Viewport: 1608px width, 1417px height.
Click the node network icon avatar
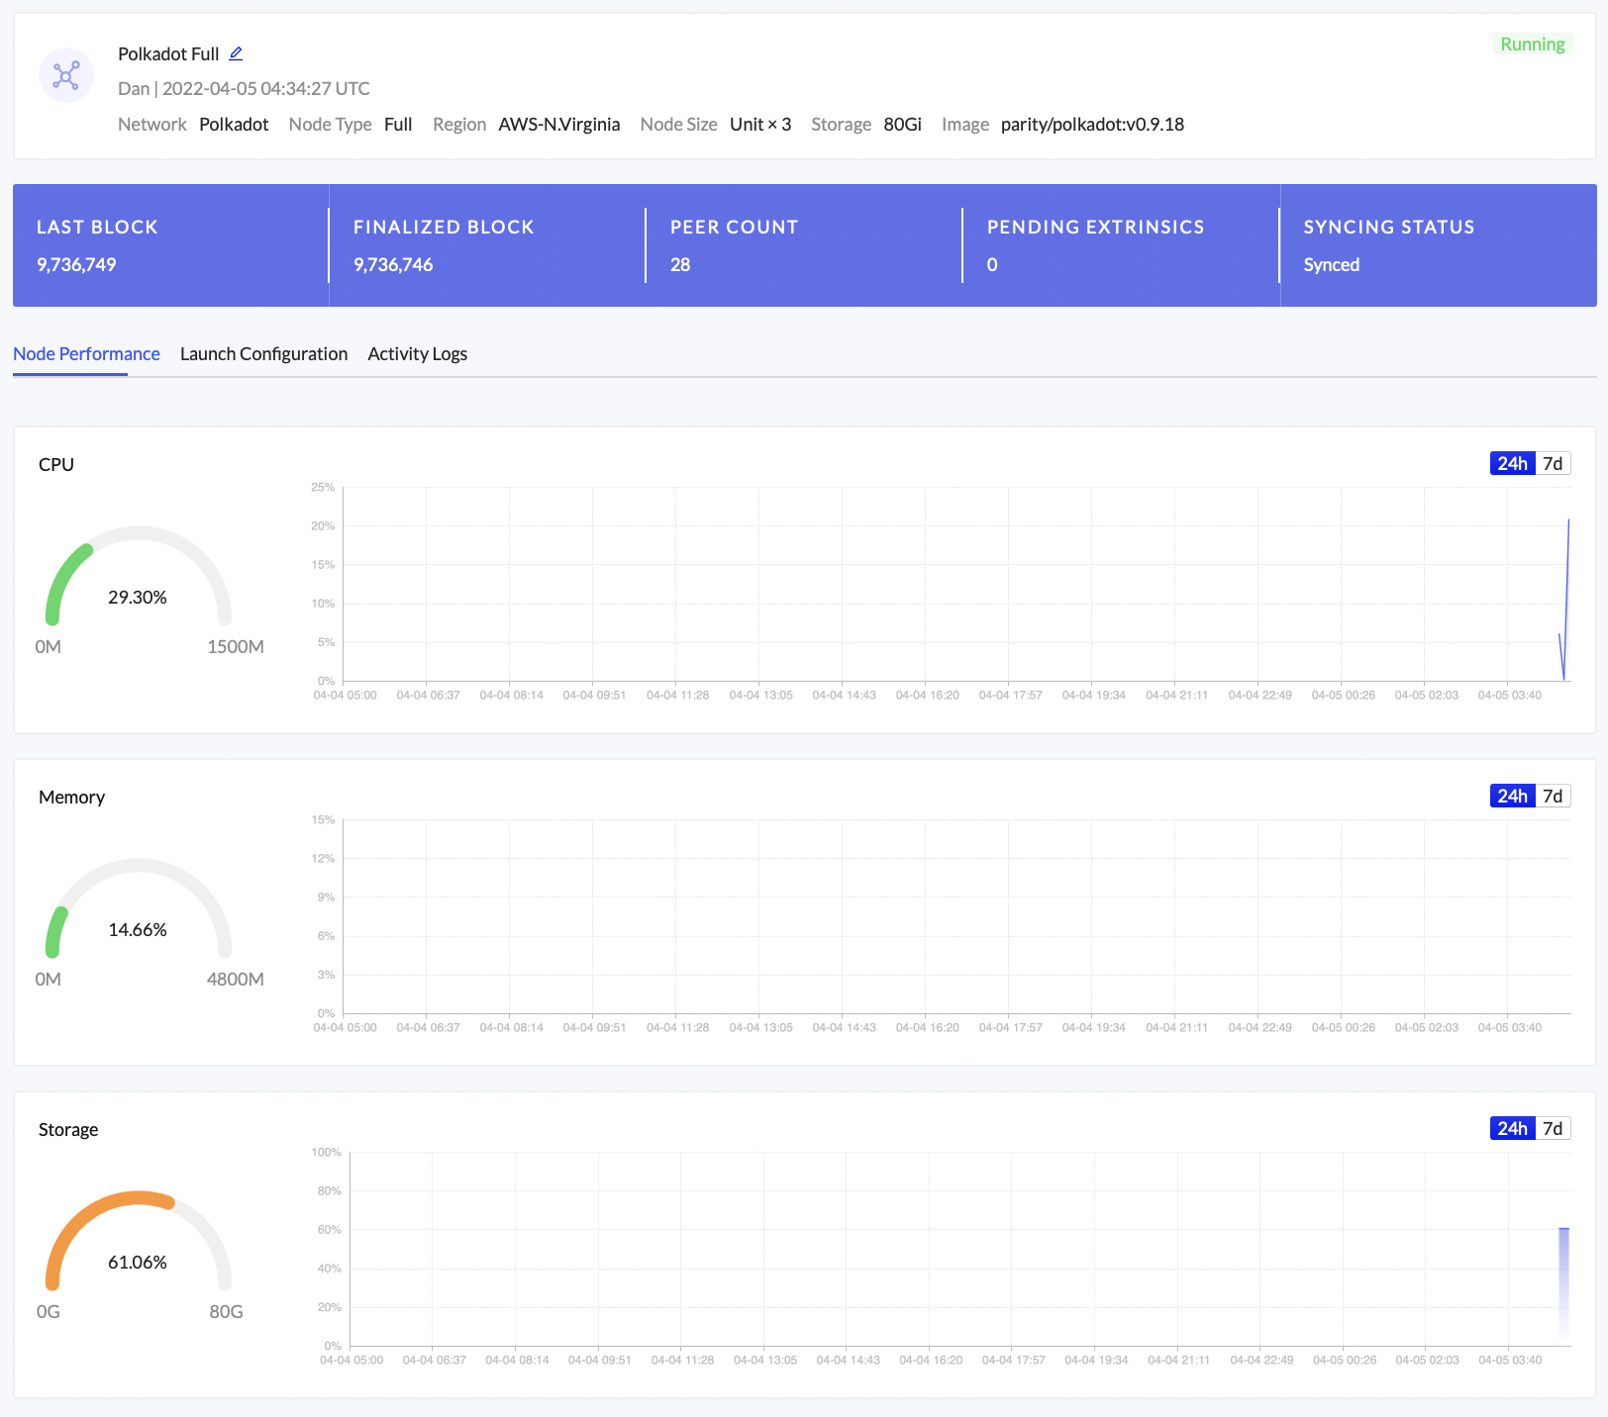66,75
